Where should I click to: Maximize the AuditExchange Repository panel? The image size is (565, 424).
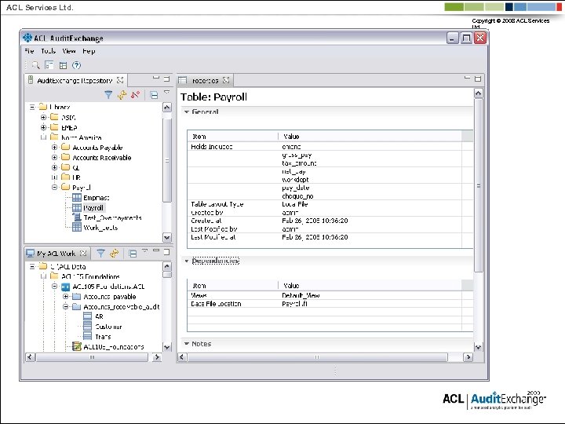point(166,79)
